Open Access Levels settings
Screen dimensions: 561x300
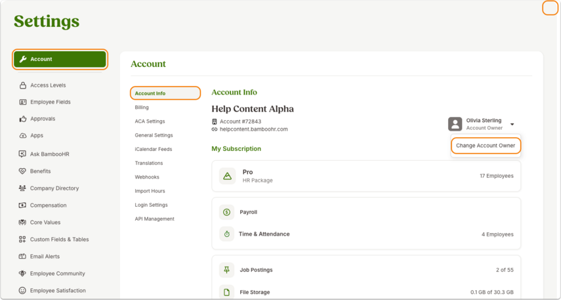pyautogui.click(x=48, y=85)
